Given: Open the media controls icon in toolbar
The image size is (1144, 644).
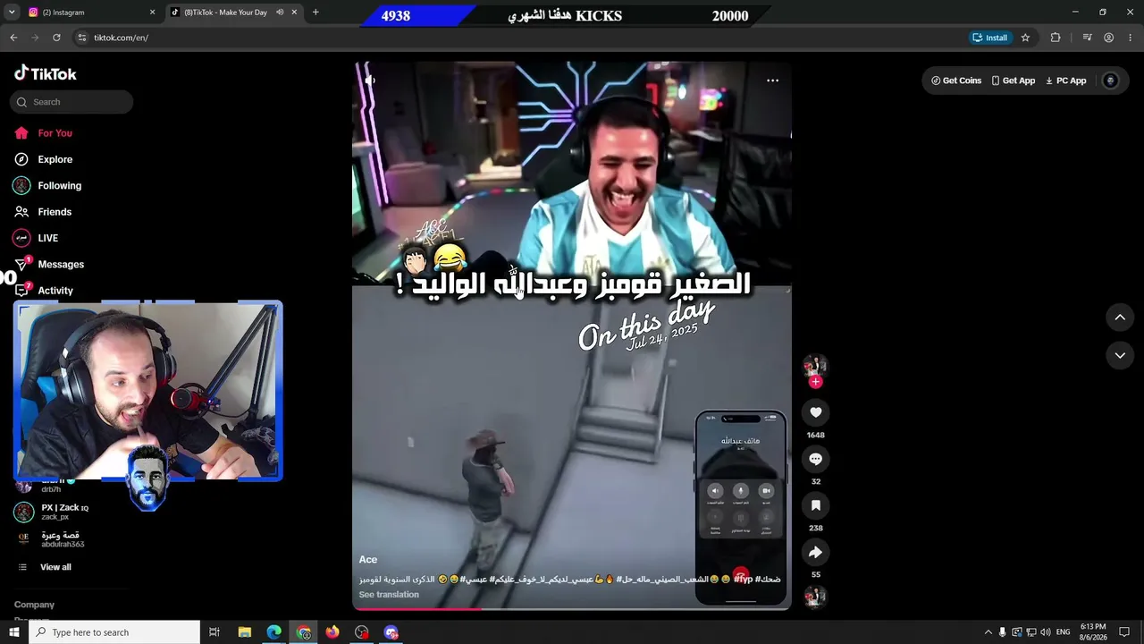Looking at the screenshot, I should (x=1087, y=38).
